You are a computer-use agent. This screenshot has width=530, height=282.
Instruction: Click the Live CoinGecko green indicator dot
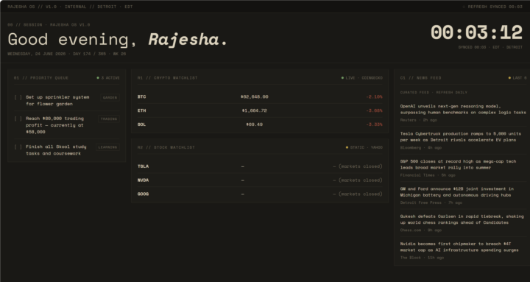coord(342,78)
